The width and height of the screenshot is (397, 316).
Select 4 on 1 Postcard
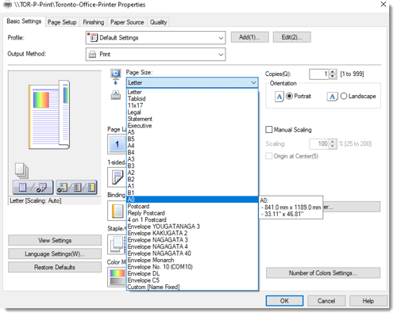click(192, 219)
